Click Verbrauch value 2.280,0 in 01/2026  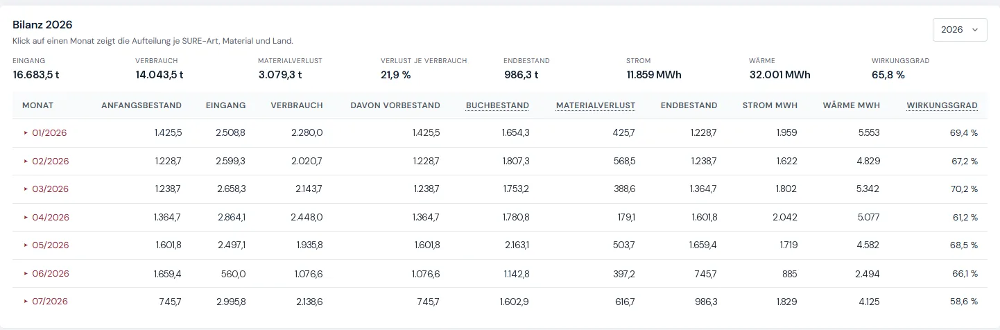tap(308, 133)
